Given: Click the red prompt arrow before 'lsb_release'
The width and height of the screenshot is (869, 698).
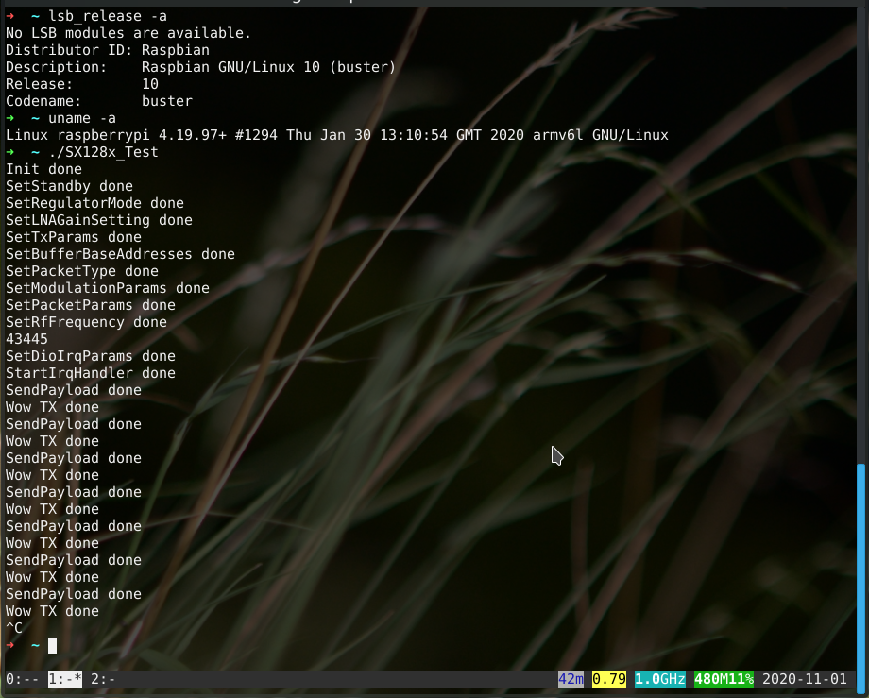Looking at the screenshot, I should (10, 16).
